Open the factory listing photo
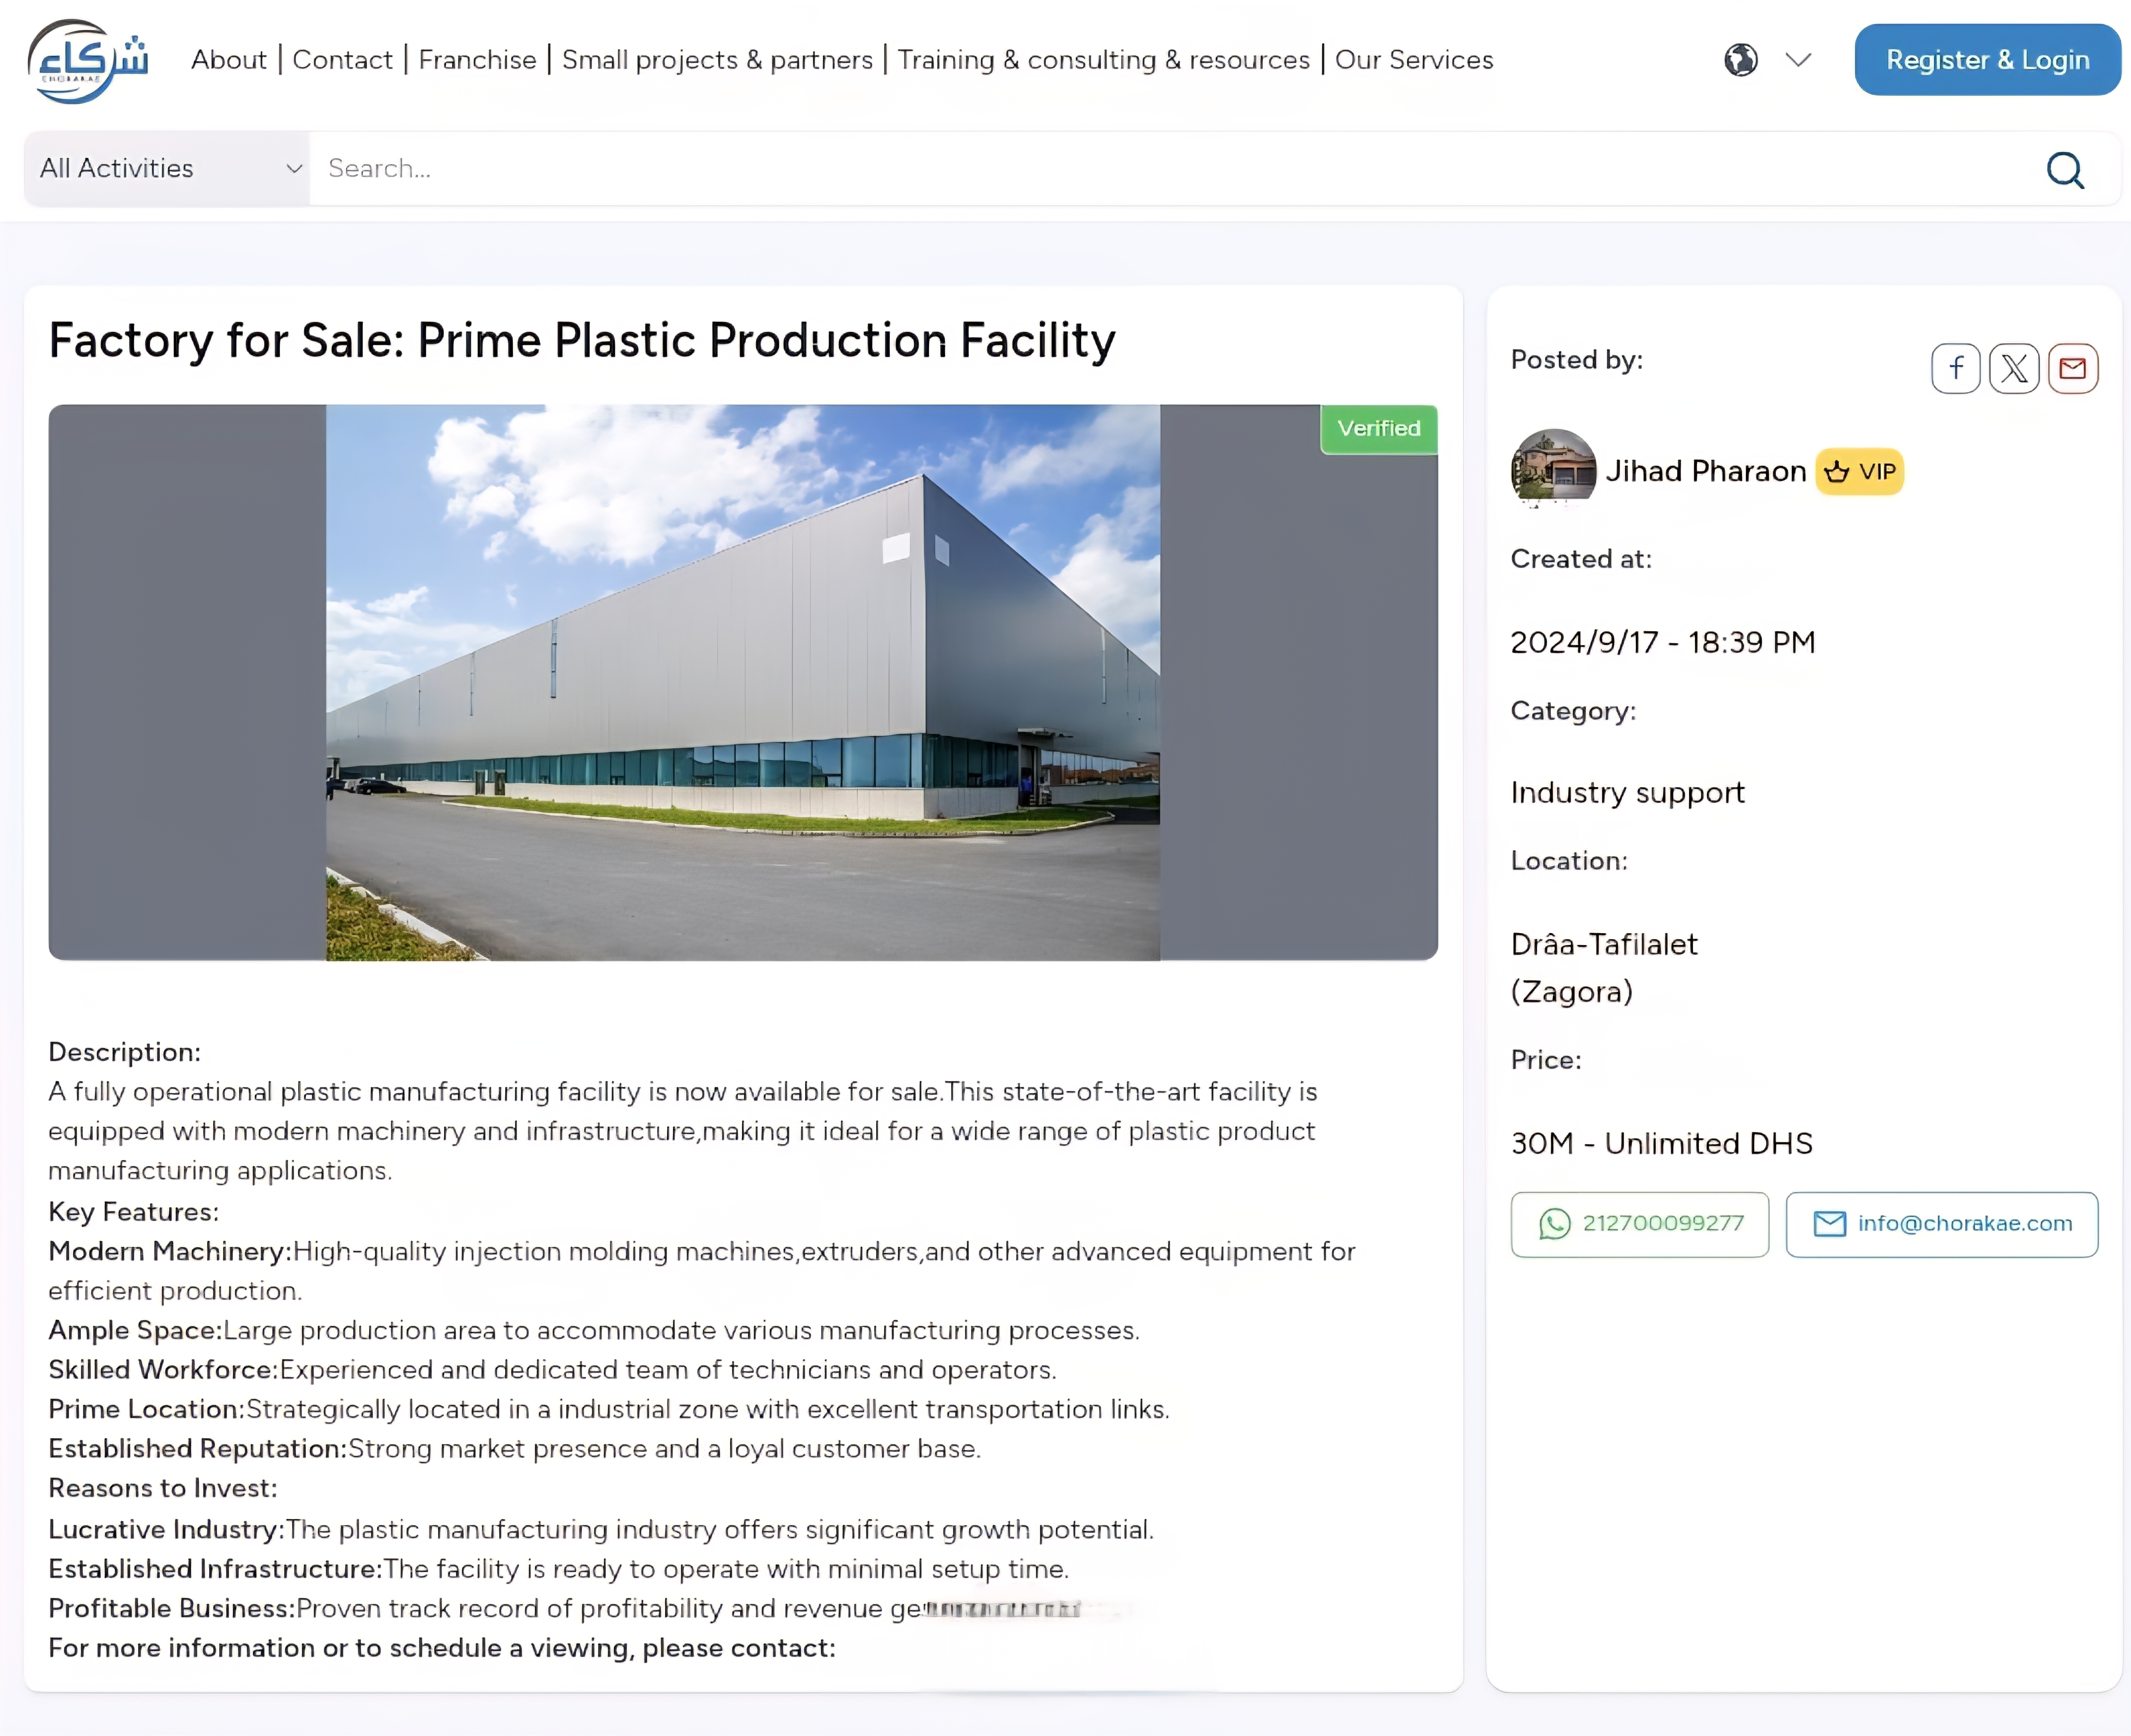This screenshot has width=2131, height=1736. (x=742, y=682)
